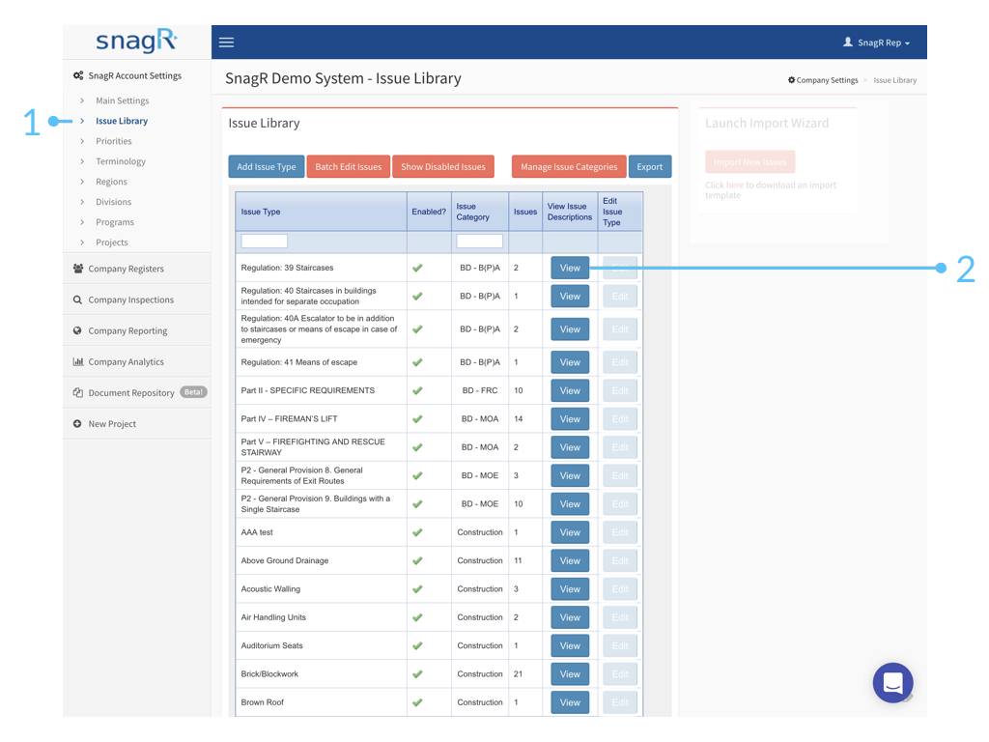The width and height of the screenshot is (989, 742).
Task: Click View for the Brown Roof row
Action: point(570,702)
